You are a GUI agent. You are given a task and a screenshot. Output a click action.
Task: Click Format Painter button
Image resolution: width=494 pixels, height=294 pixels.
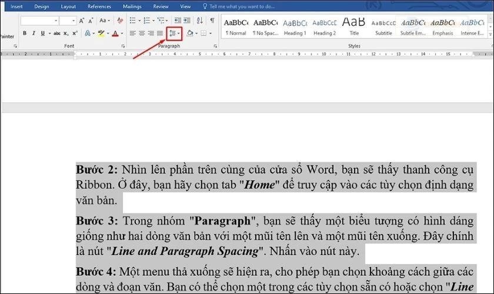[x=7, y=36]
